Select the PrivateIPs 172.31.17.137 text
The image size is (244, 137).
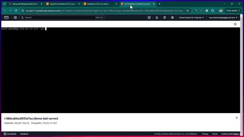[44, 123]
